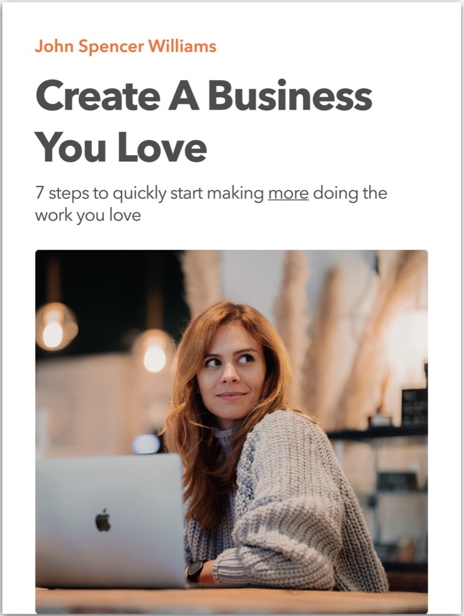Click the Apple logo on the laptop

[x=103, y=520]
